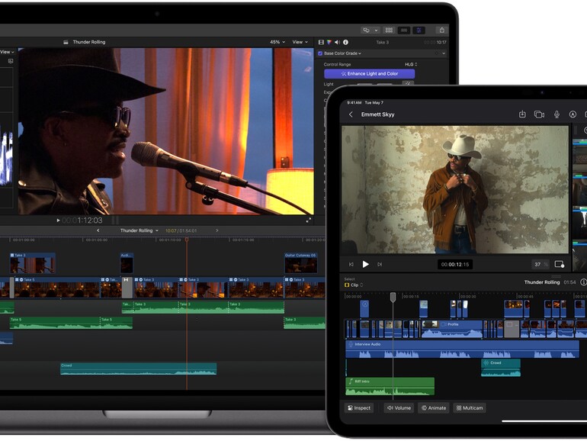Viewport: 587px width, 441px height.
Task: Go back from Emmett Skyy project on iPad
Action: [351, 114]
